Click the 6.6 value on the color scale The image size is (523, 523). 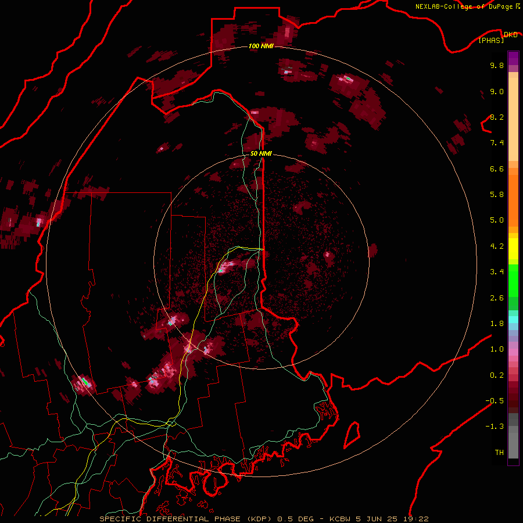pyautogui.click(x=497, y=169)
